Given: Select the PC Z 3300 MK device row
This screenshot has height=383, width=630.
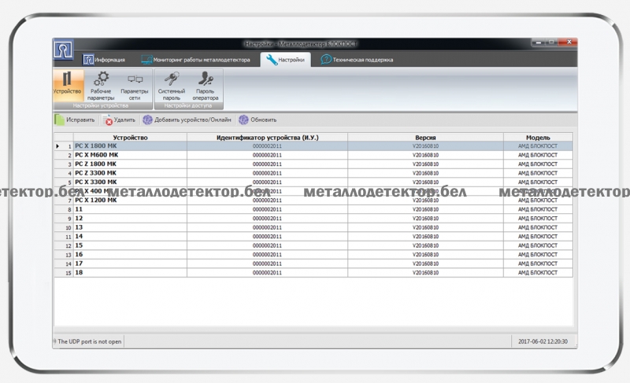Looking at the screenshot, I should tap(130, 173).
